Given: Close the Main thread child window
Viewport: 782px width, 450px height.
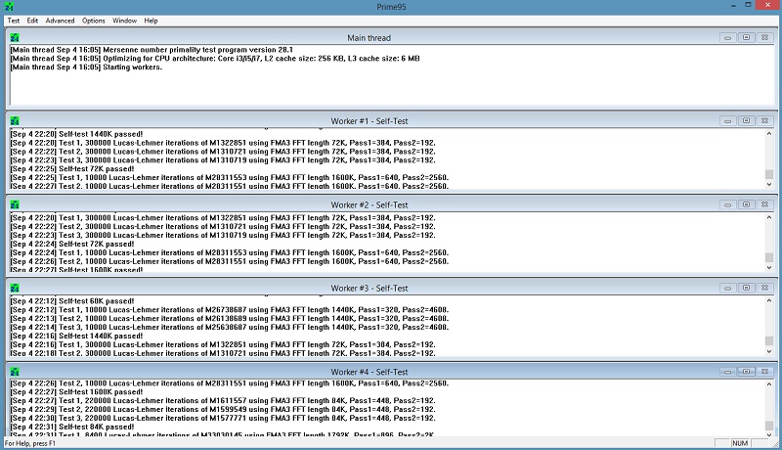Looking at the screenshot, I should coord(764,37).
